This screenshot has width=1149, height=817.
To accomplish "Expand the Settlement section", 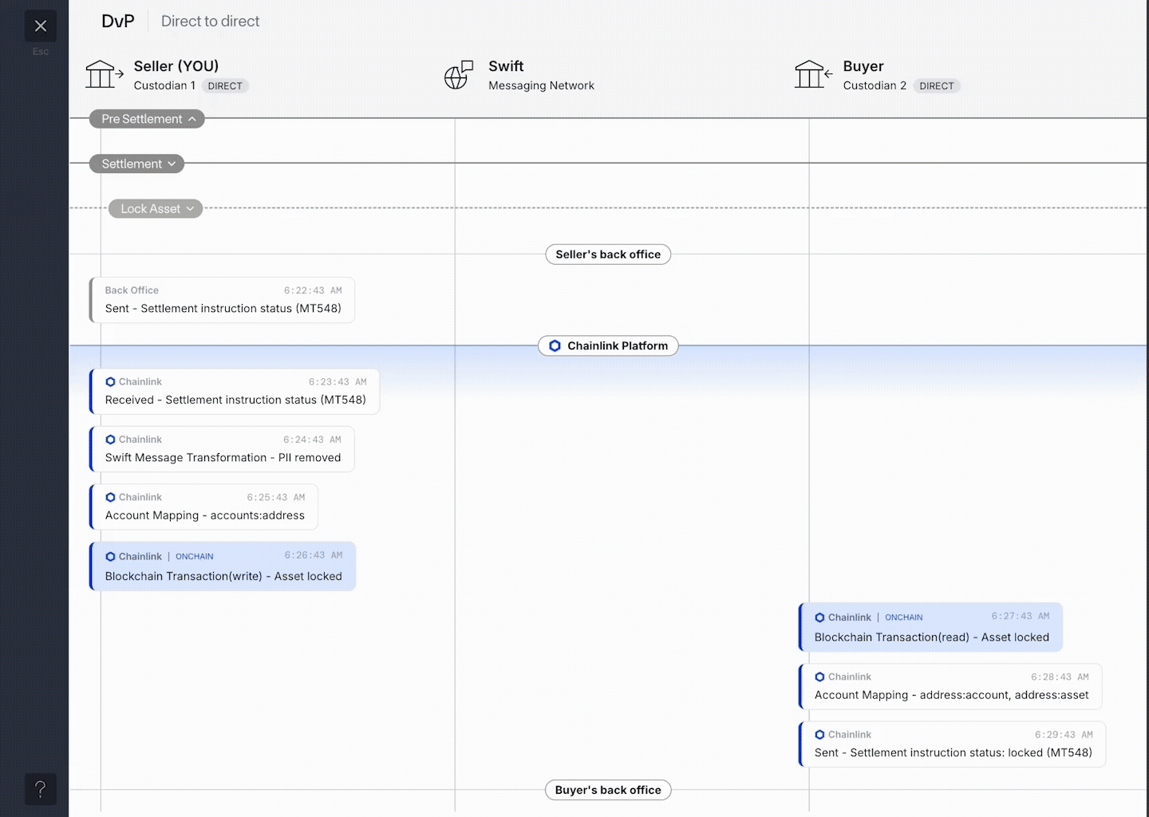I will [136, 164].
